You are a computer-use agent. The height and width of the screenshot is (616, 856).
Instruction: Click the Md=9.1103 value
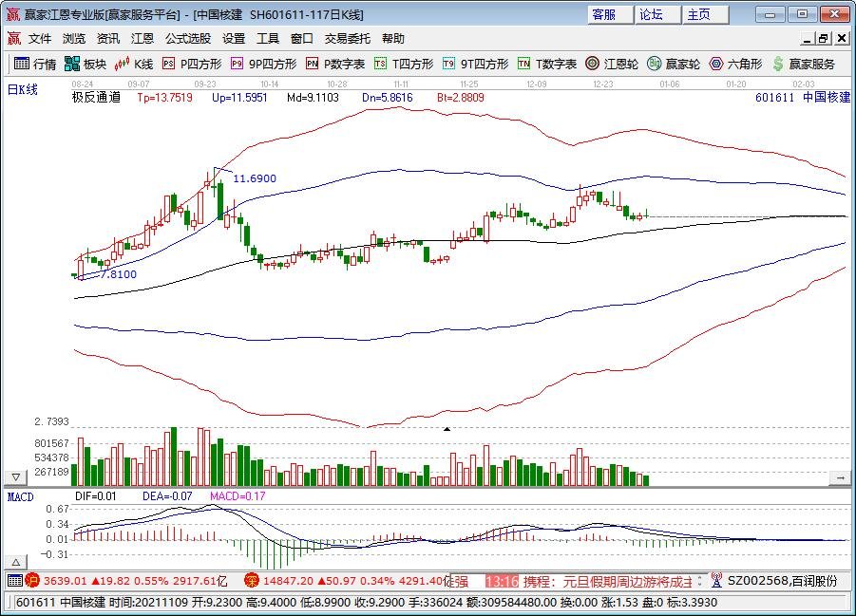click(313, 98)
